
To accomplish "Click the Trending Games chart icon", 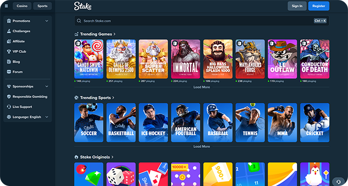I will [x=76, y=34].
